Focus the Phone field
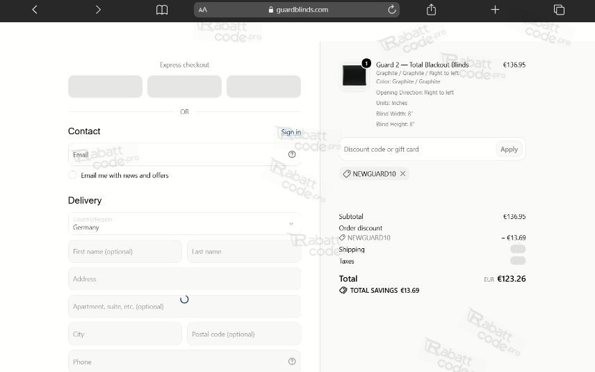The image size is (595, 372). 184,362
